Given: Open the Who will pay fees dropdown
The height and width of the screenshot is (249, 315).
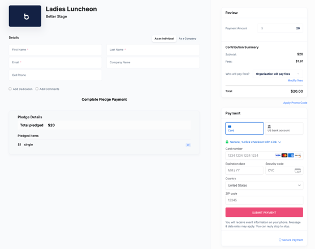Looking at the screenshot, I should (x=278, y=74).
